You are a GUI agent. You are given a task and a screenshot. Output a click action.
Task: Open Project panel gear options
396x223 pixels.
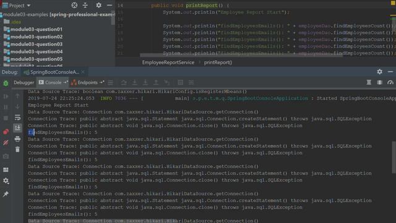coord(99,5)
